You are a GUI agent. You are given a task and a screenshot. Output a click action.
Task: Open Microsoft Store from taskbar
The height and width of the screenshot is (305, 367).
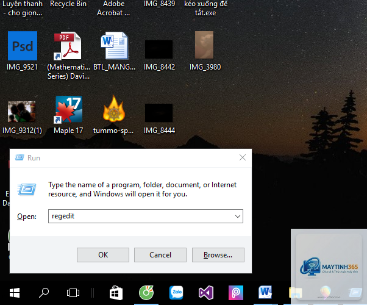116,293
